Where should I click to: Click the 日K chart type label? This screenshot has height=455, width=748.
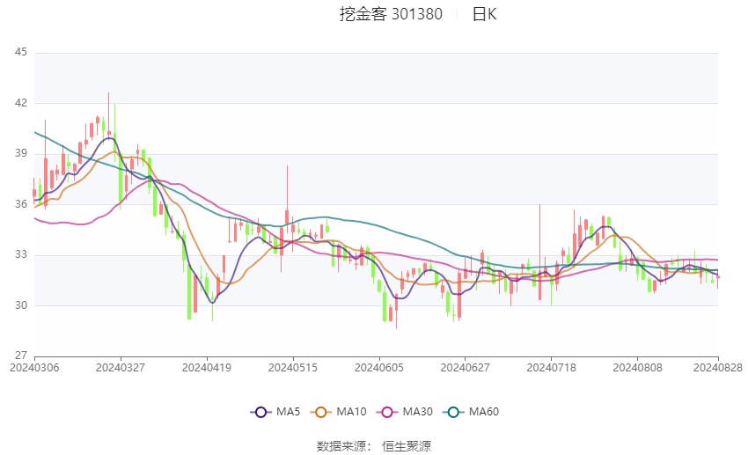tap(485, 14)
